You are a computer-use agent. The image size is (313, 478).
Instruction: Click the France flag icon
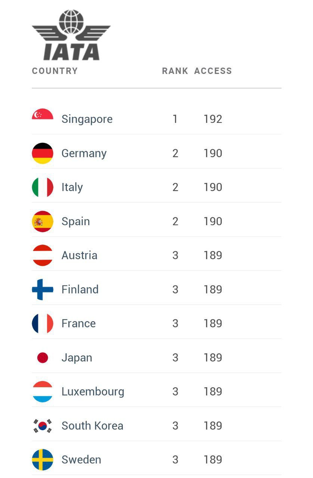coord(43,323)
